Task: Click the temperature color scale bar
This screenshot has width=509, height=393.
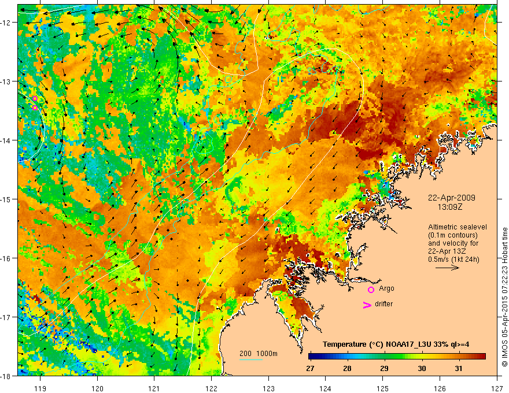Action: point(397,356)
